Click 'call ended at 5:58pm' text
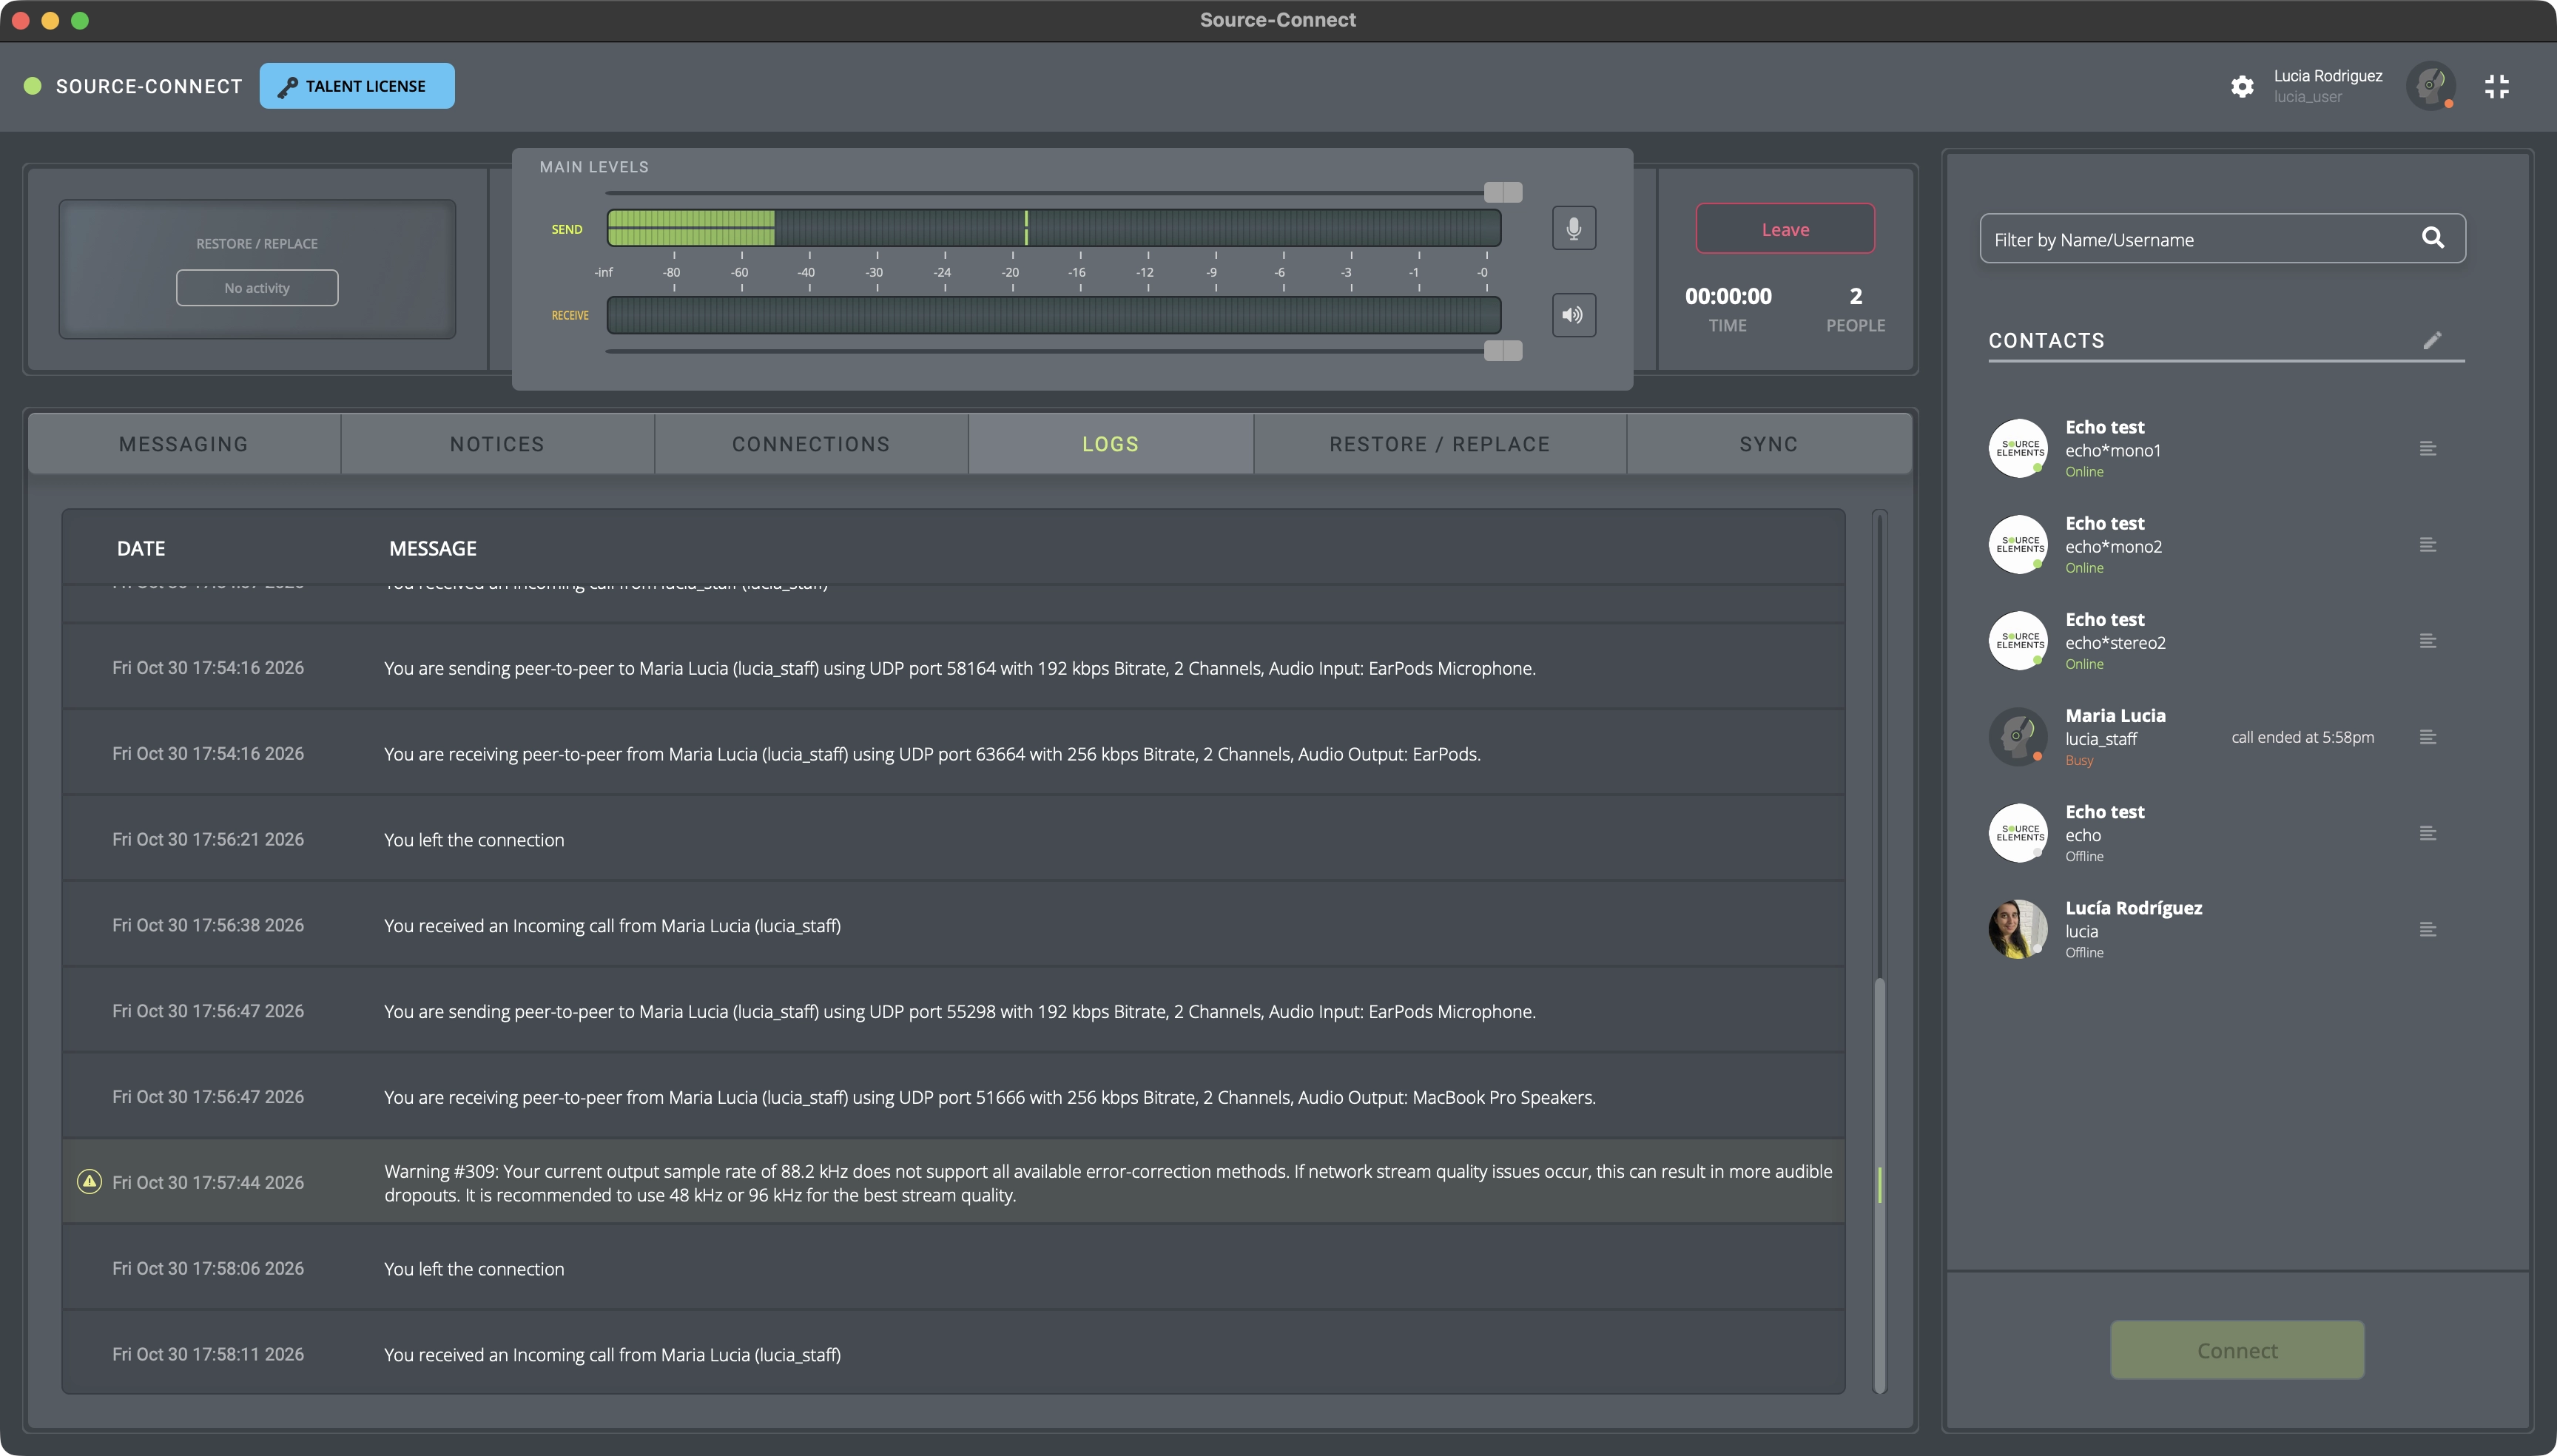This screenshot has height=1456, width=2557. [2302, 737]
